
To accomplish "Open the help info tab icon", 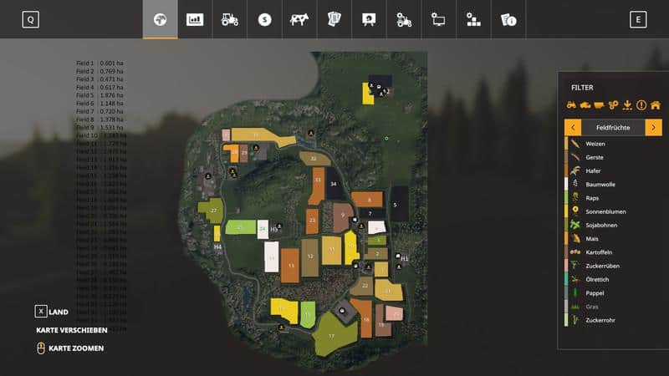I will point(508,20).
